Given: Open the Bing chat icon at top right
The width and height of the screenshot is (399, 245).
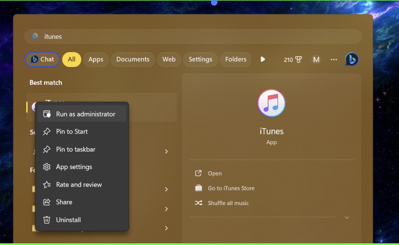Looking at the screenshot, I should pyautogui.click(x=352, y=59).
